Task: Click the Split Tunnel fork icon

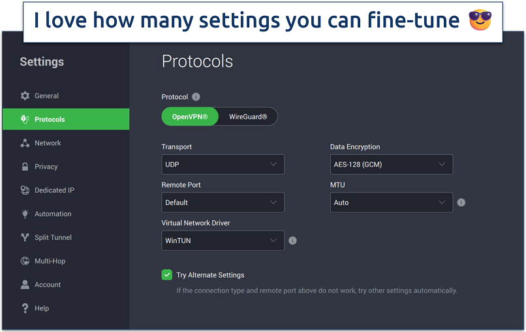Action: (x=25, y=237)
